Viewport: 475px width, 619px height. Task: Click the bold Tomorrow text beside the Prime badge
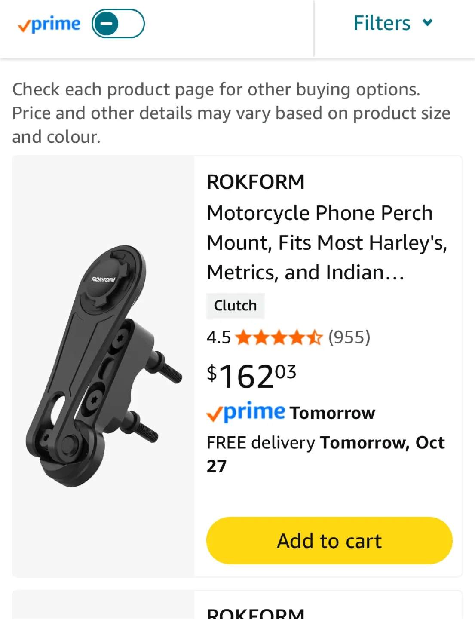332,413
